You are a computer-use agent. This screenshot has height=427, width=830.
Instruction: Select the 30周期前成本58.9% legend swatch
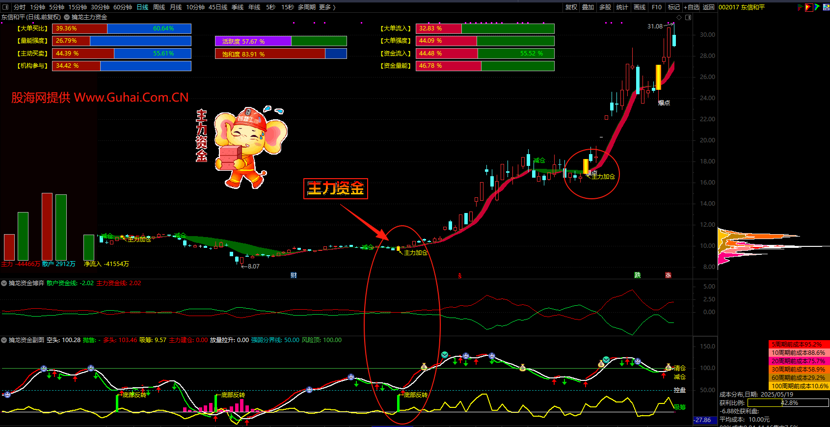point(799,370)
